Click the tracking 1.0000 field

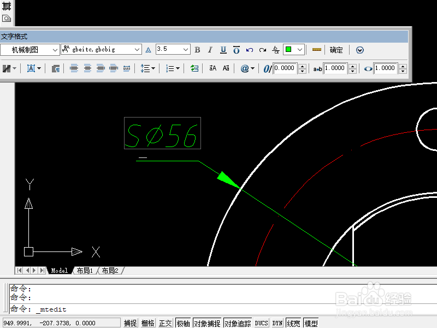(335, 68)
